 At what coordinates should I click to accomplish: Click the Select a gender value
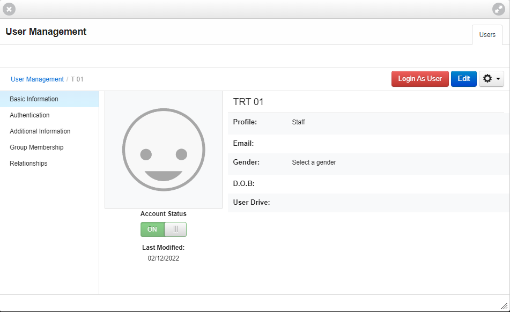(x=314, y=162)
